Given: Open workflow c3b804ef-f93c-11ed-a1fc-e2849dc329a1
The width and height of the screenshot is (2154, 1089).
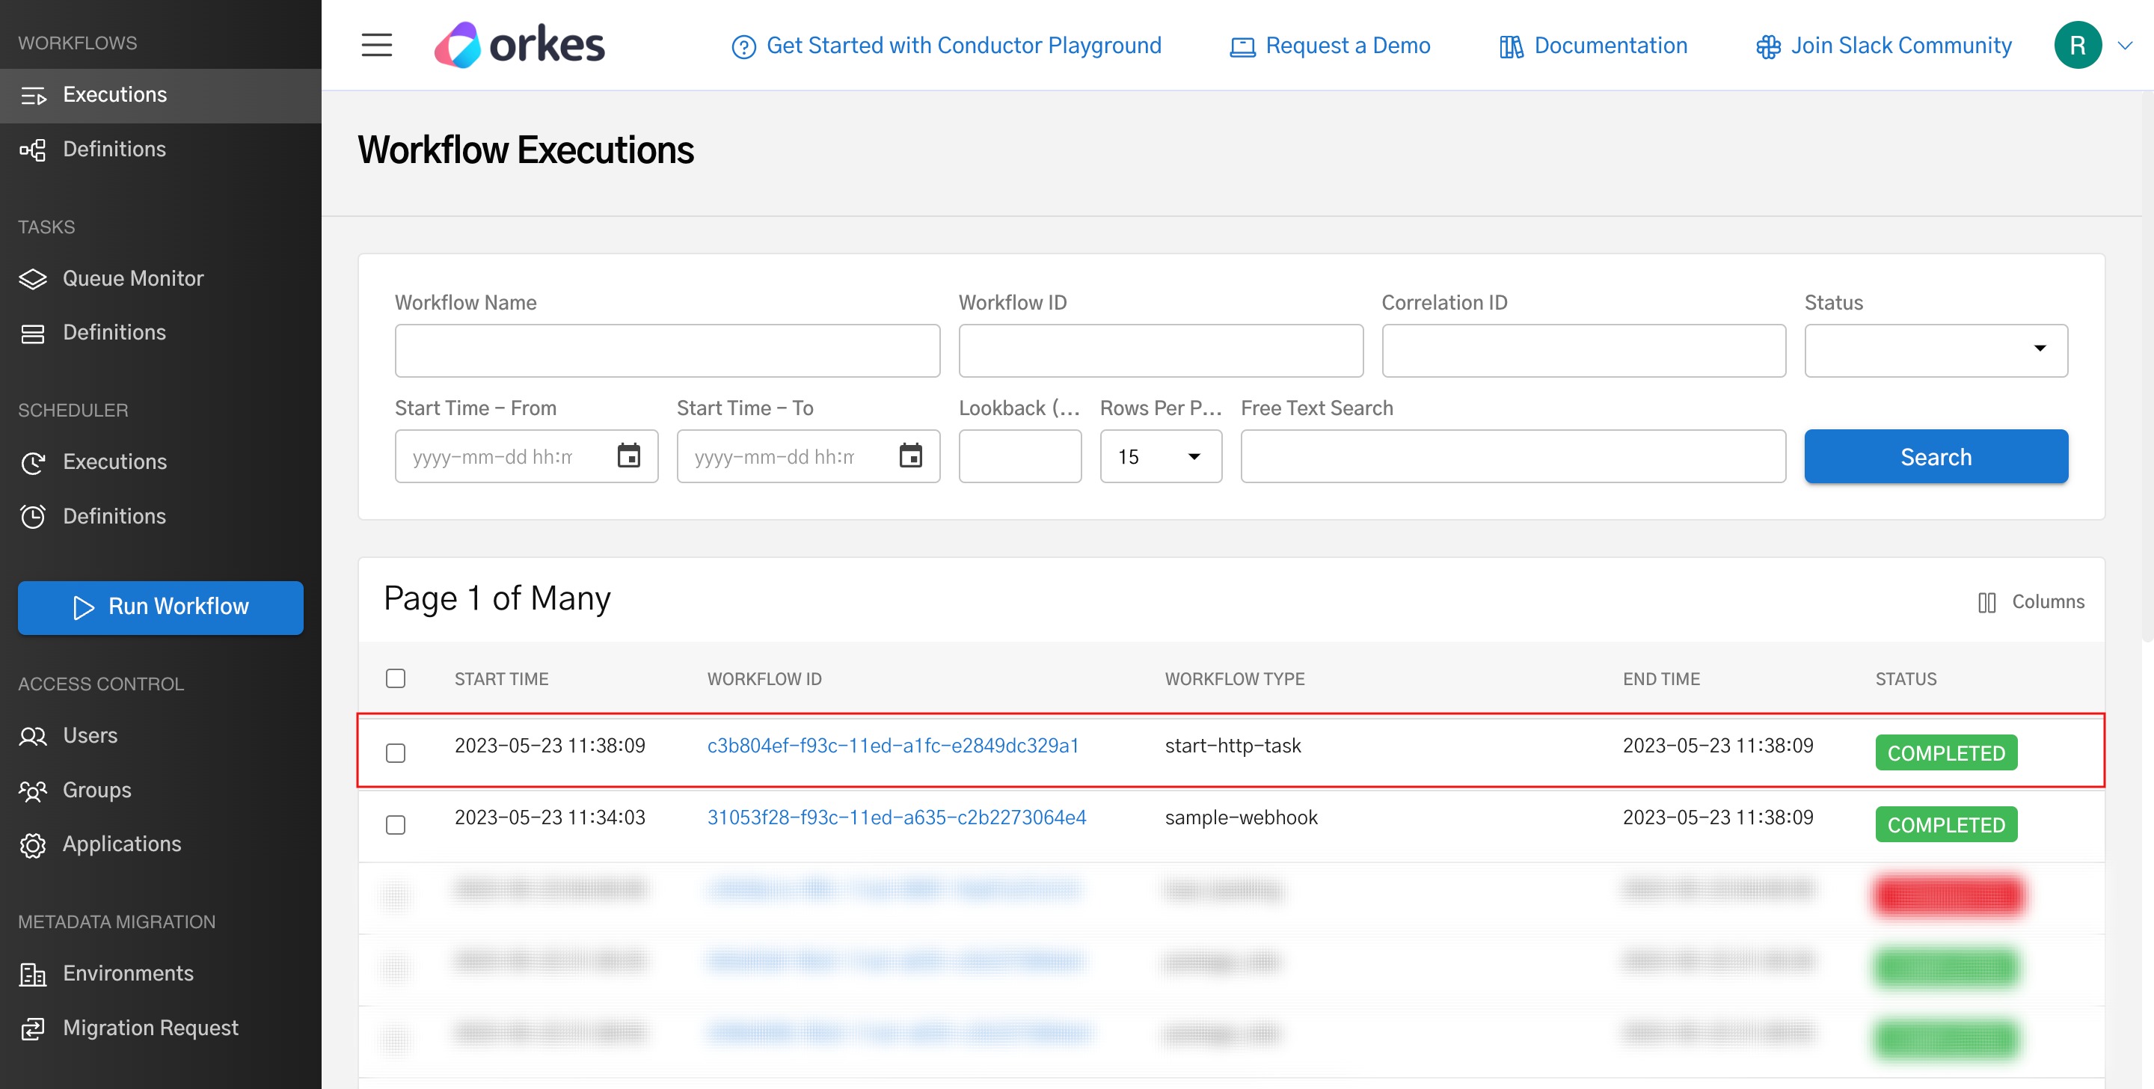Looking at the screenshot, I should [x=892, y=745].
